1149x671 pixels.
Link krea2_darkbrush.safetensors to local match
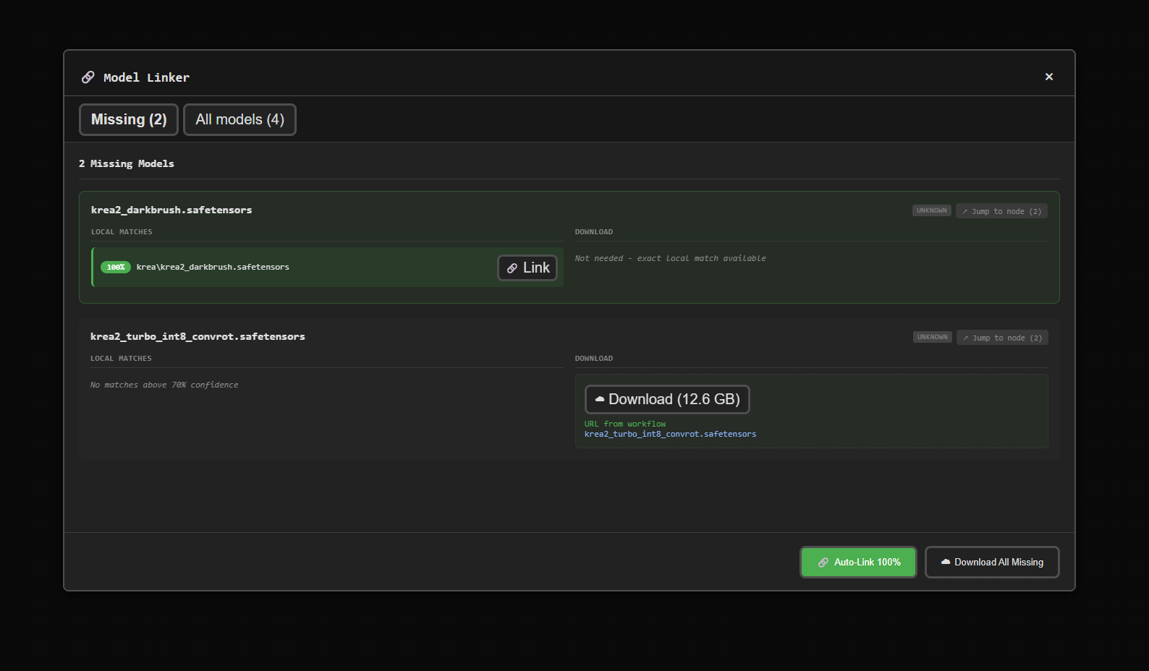(x=527, y=268)
